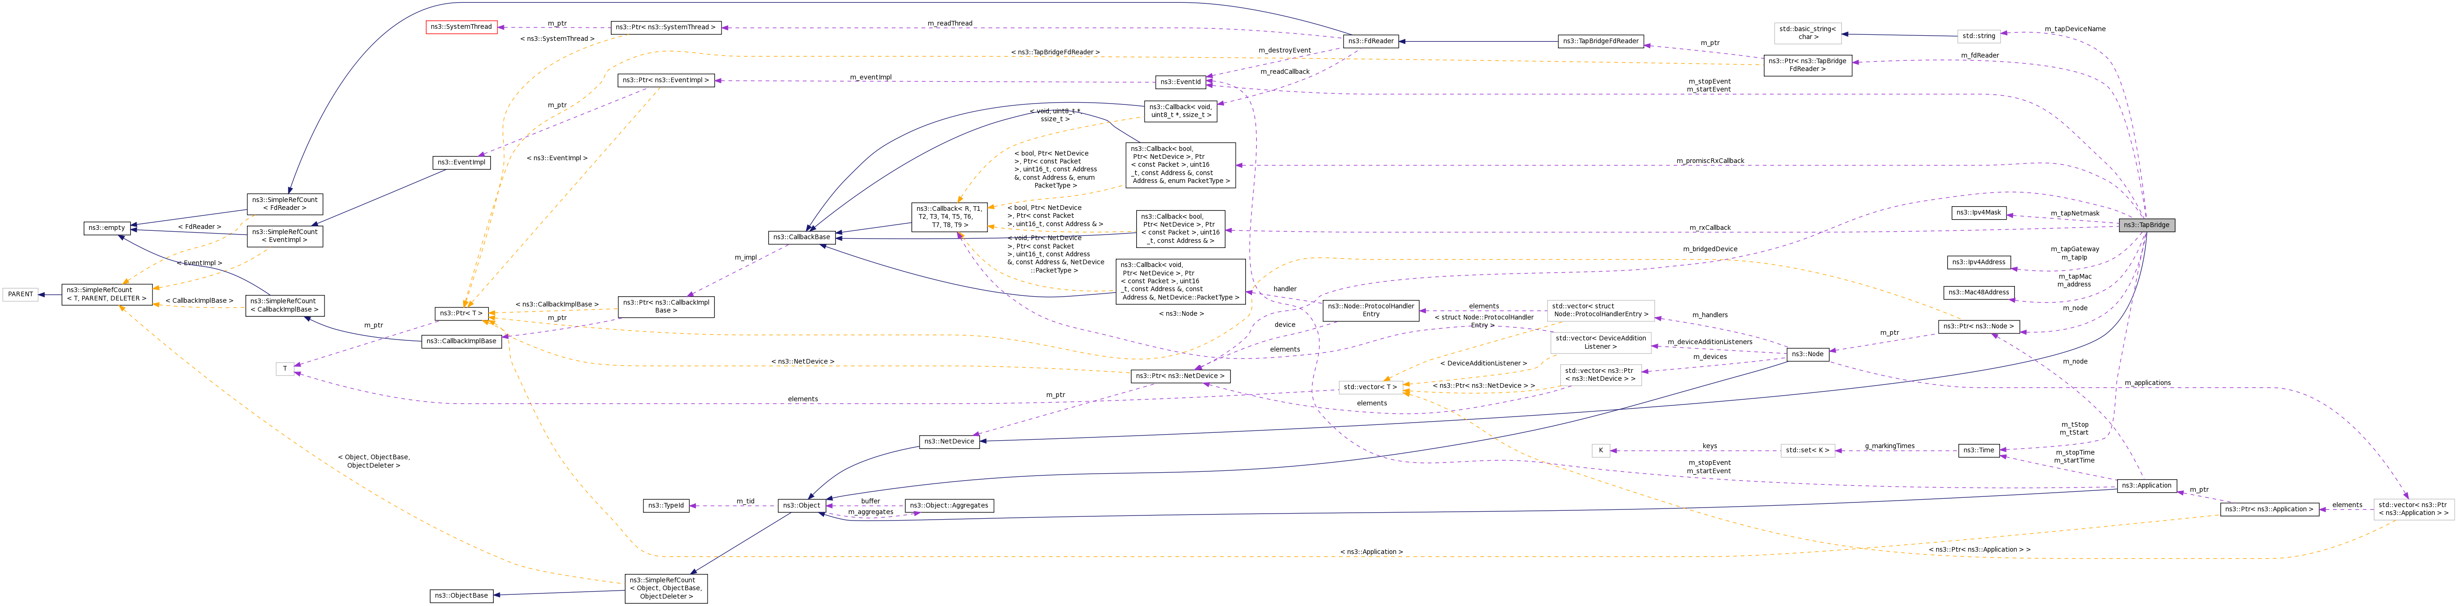Viewport: 2457px width, 606px height.
Task: Select the ns3::CallbackImplBase node
Action: click(x=462, y=341)
